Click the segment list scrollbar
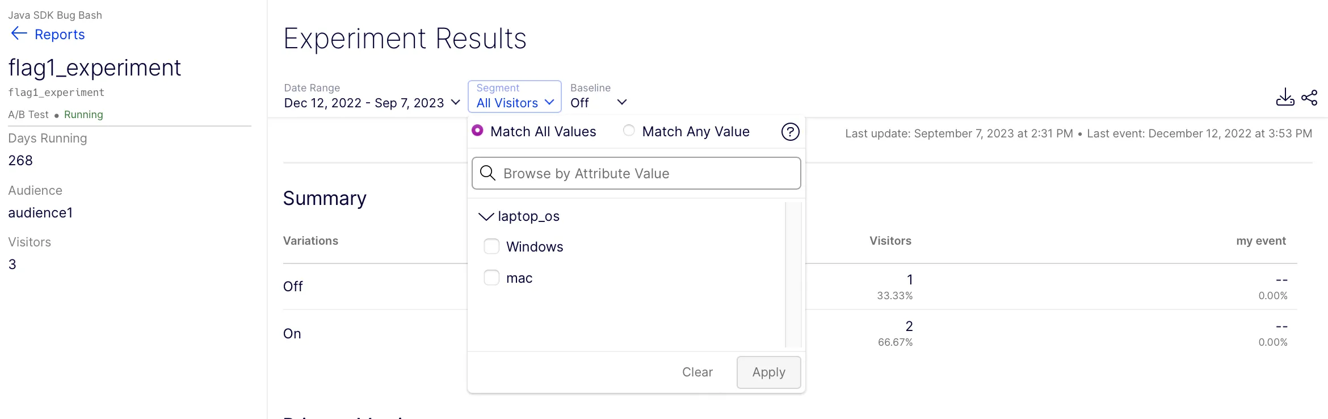1328x419 pixels. (793, 275)
